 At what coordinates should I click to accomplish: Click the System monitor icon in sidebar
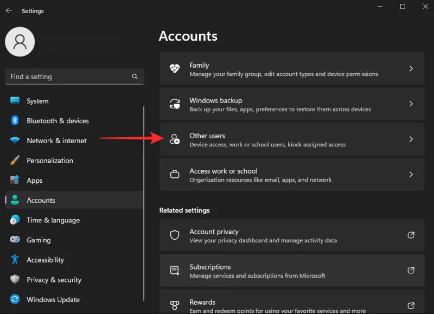pyautogui.click(x=15, y=100)
